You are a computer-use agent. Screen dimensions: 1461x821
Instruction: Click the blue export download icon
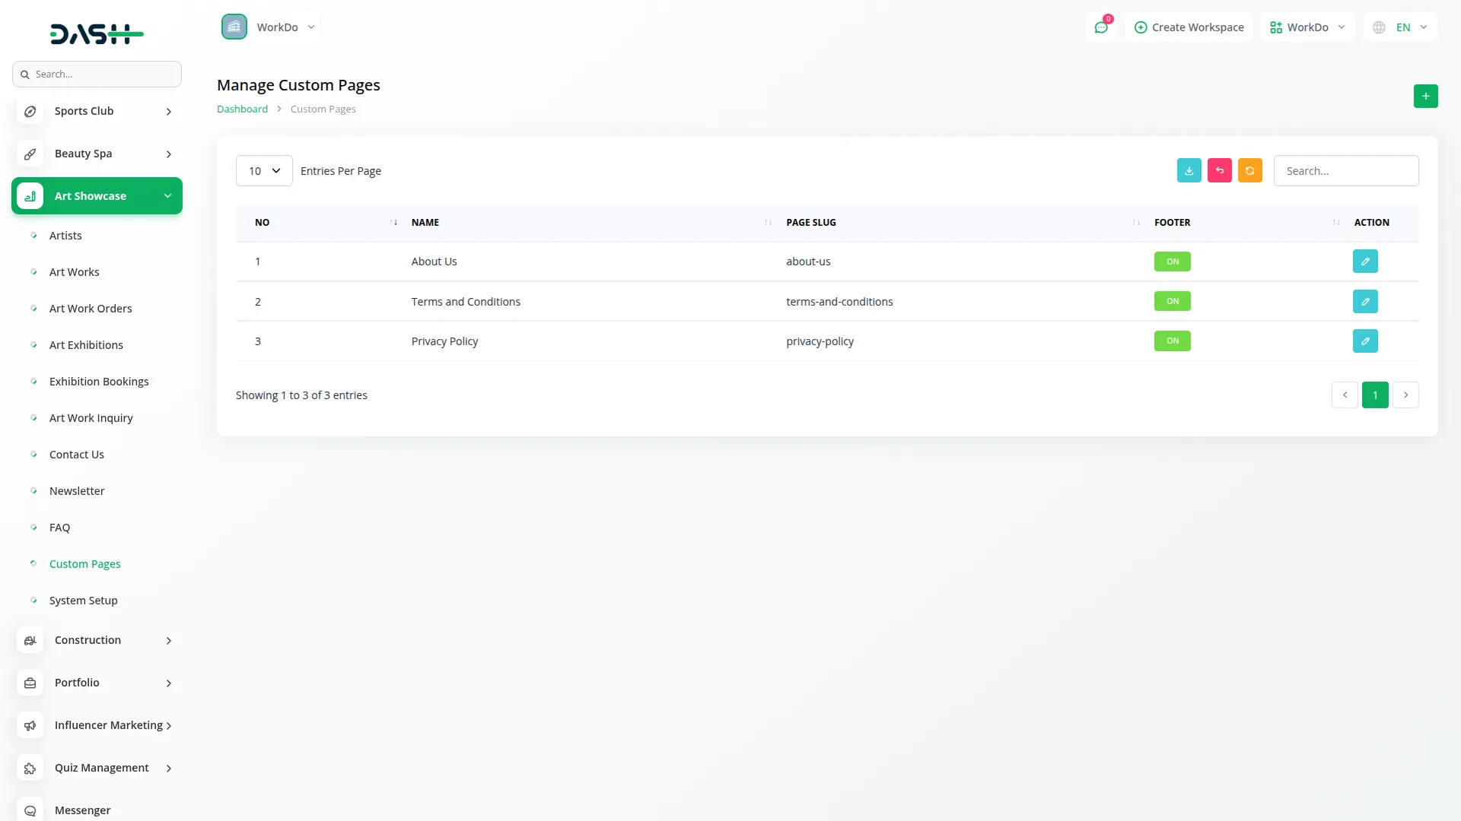pos(1189,170)
